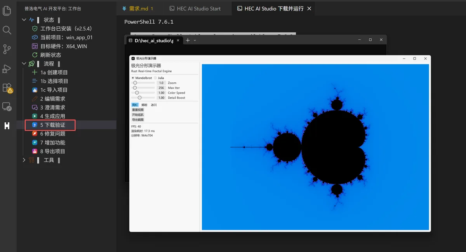Click chip icon beside 目标硬件
Image resolution: width=466 pixels, height=252 pixels.
click(x=35, y=46)
